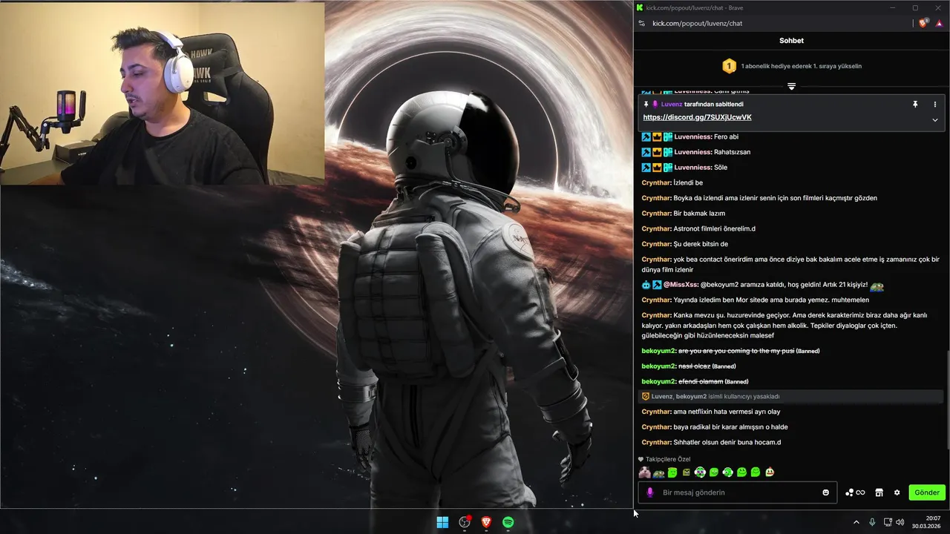
Task: Open chat settings gear icon
Action: pos(897,492)
